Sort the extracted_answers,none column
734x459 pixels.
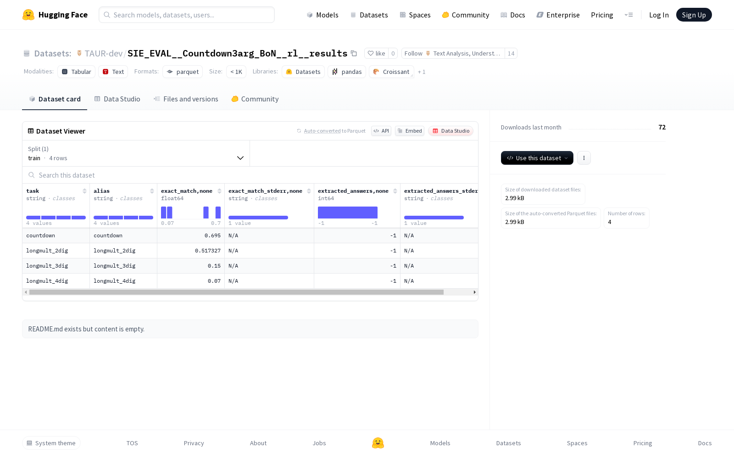(x=395, y=191)
